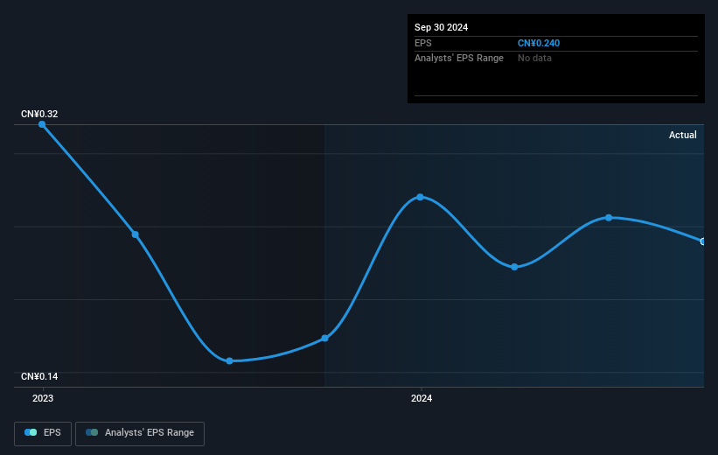Click the 2023 x-axis label
The image size is (718, 455).
click(x=43, y=398)
